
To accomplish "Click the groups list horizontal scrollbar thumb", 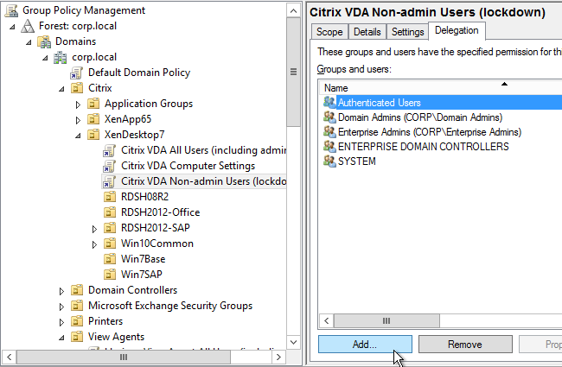I will (386, 320).
